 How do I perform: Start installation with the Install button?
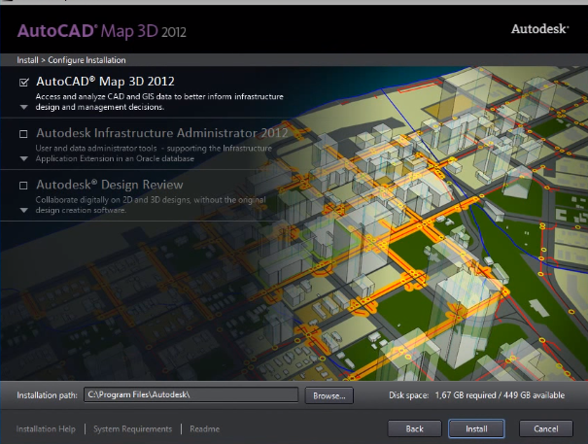coord(476,428)
